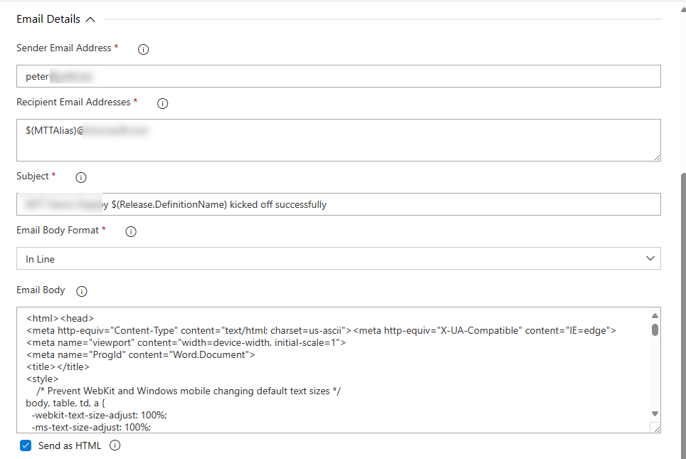This screenshot has height=459, width=686.
Task: Select the Sender Email Address label
Action: click(x=63, y=48)
